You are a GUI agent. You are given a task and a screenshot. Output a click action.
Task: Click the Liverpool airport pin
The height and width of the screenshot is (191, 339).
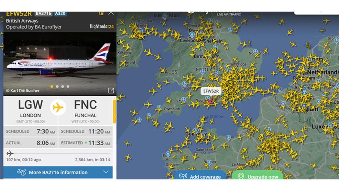pyautogui.click(x=192, y=35)
